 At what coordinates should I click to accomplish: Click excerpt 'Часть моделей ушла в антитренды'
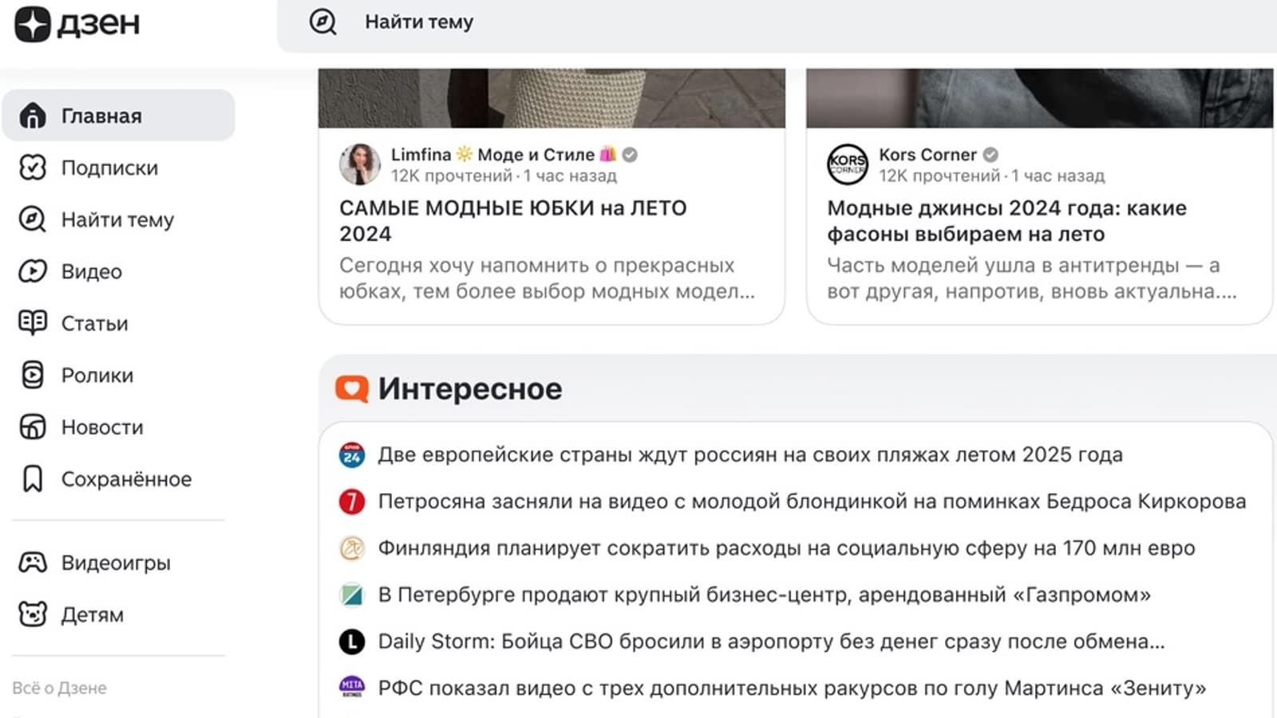coord(1032,278)
